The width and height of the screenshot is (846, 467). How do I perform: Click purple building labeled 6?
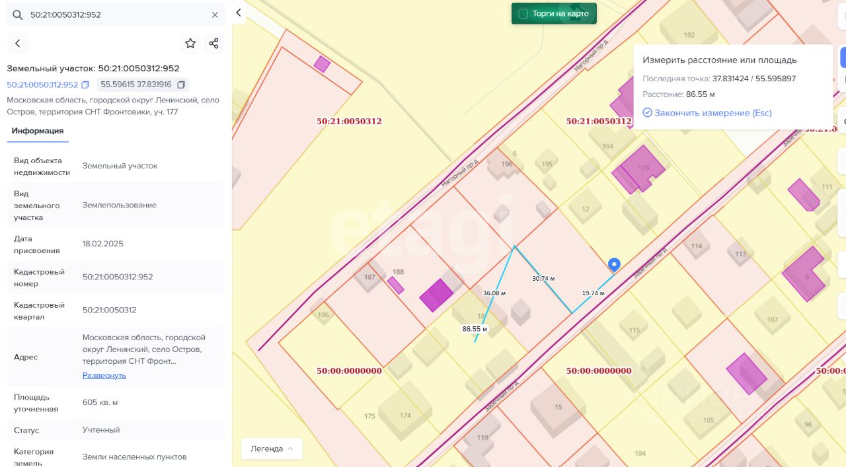tap(804, 274)
